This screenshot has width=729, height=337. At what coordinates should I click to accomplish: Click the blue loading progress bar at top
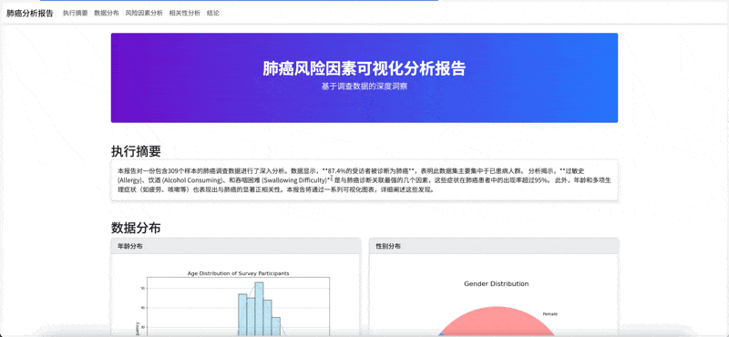[239, 1]
